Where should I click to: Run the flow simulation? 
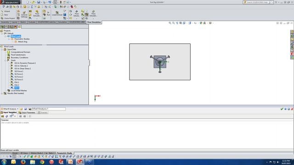click(x=48, y=13)
